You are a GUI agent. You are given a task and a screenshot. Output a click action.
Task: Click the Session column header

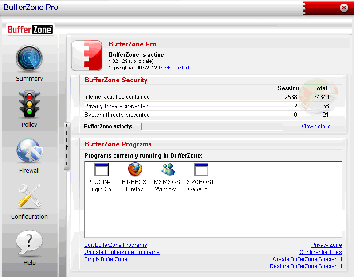tap(288, 88)
